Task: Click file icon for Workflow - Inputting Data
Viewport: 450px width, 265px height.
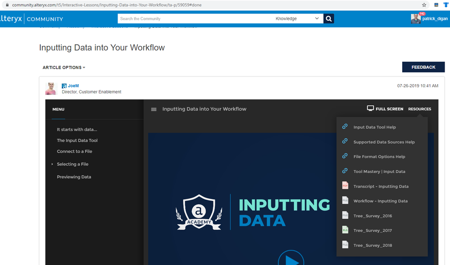Action: pyautogui.click(x=345, y=200)
